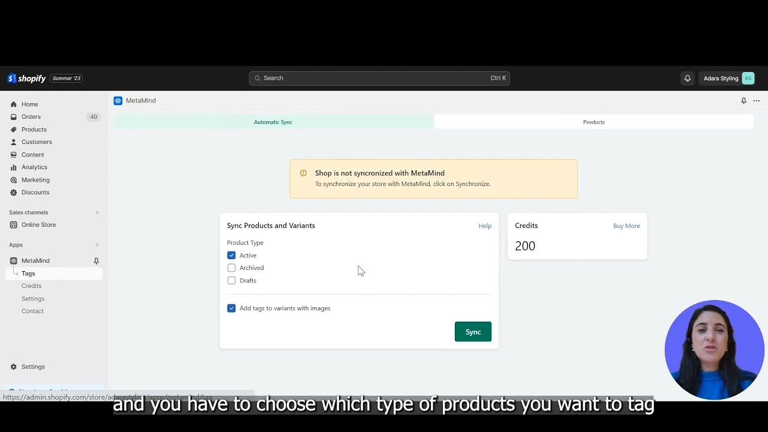Open Adara Styling account menu
Viewport: 768px width, 432px height.
[x=728, y=78]
